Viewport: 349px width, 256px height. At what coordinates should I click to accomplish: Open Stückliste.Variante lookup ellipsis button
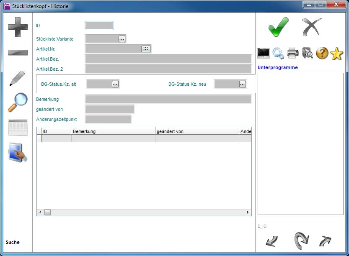122,39
